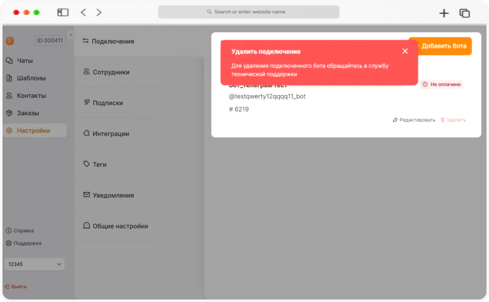The image size is (489, 302).
Task: Click the Сотрудники users icon
Action: (86, 72)
